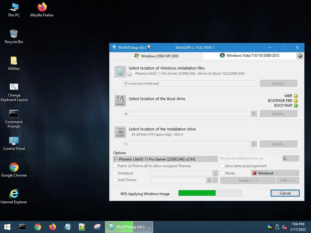The image size is (311, 233).
Task: Click the Installation drive icon
Action: point(120,132)
